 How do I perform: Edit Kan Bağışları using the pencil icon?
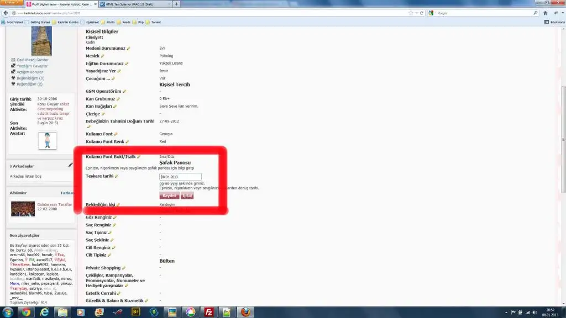click(x=115, y=107)
